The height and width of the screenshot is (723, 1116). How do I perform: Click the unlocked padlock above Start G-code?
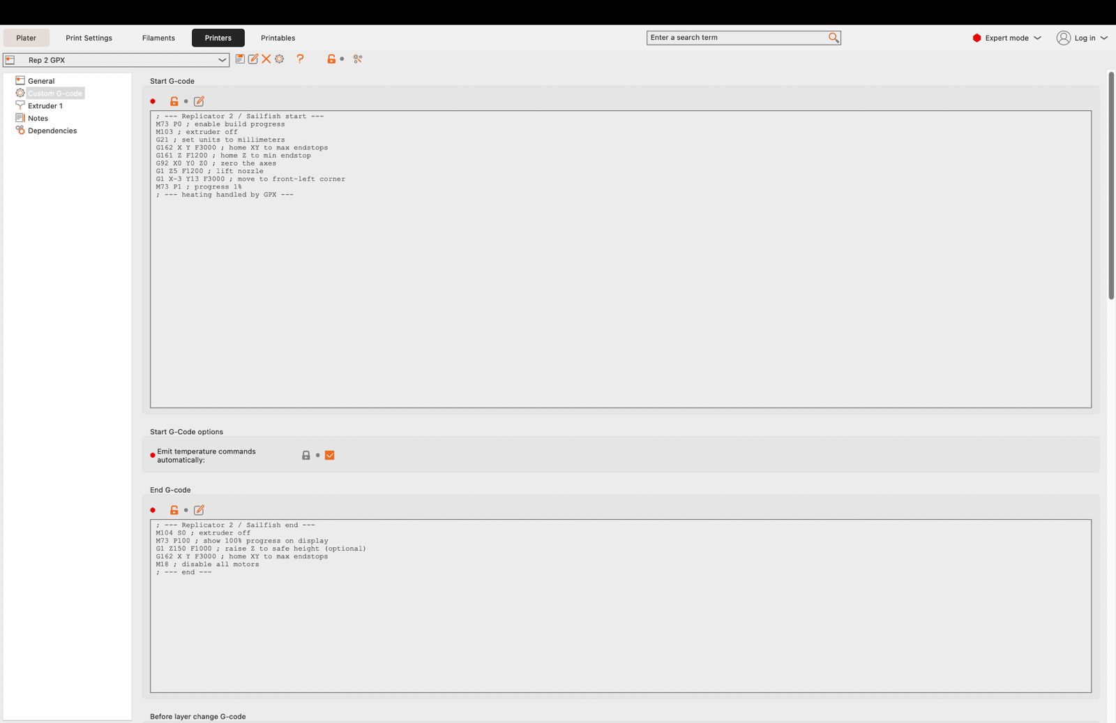point(174,101)
